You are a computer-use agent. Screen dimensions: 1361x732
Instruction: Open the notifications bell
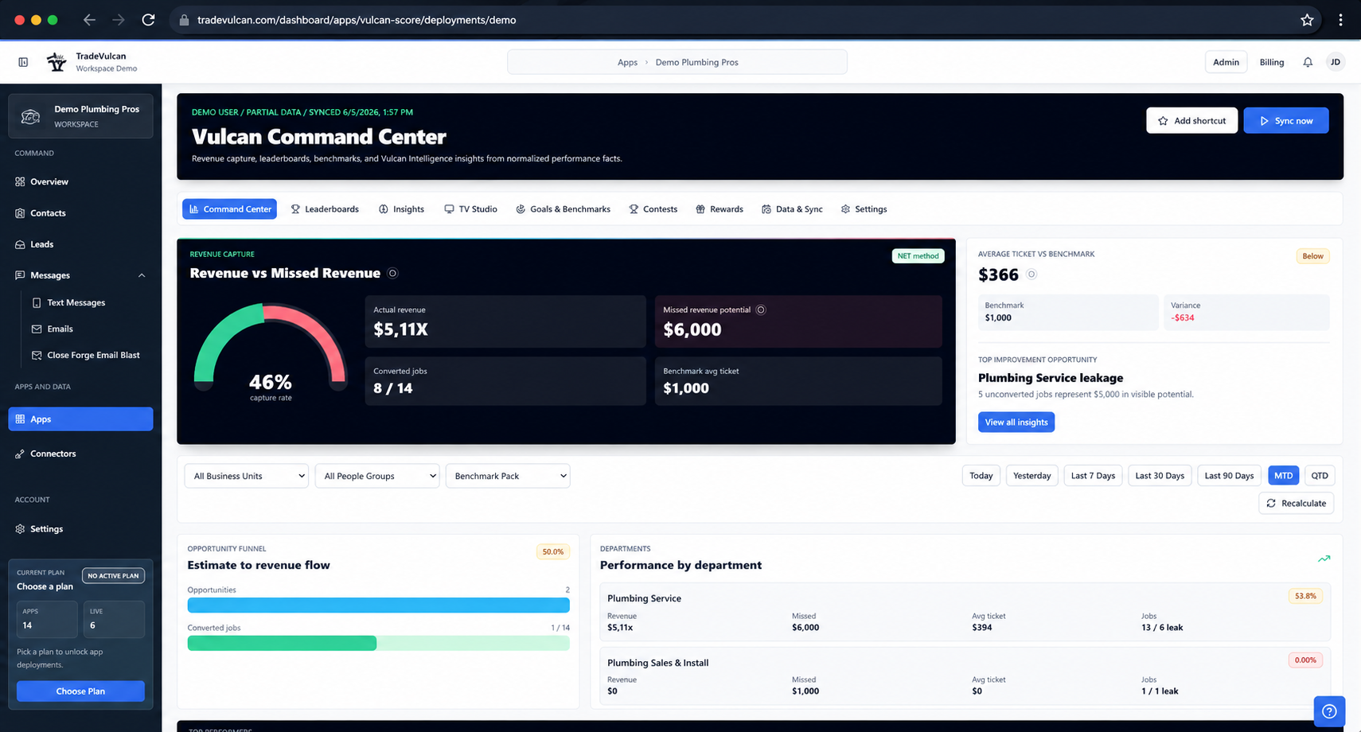[x=1308, y=62]
